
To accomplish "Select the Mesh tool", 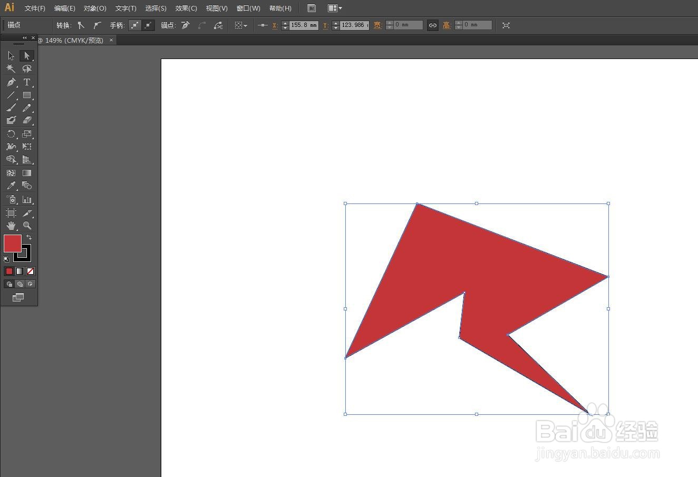I will (11, 173).
